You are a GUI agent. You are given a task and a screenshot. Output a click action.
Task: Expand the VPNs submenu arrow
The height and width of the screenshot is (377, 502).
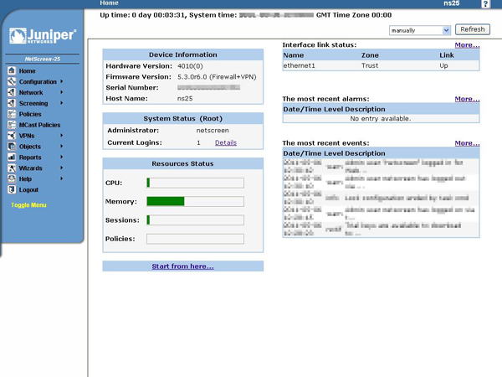[x=61, y=135]
